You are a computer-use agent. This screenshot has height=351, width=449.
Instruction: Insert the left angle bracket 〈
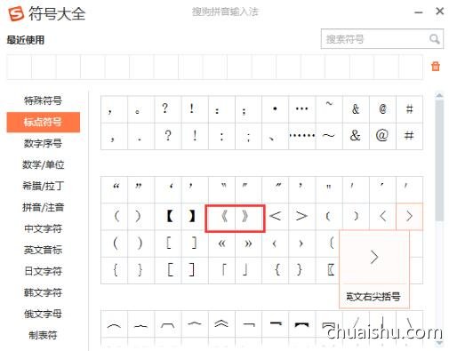click(382, 217)
